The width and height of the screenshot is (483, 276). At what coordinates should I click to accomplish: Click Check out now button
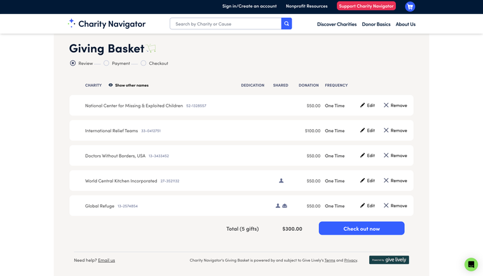pos(362,228)
